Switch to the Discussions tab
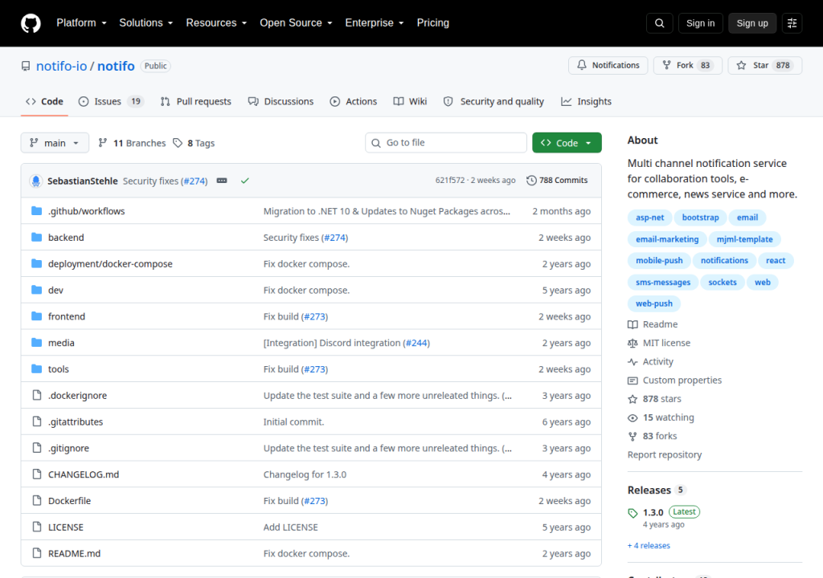The image size is (823, 578). pos(280,101)
